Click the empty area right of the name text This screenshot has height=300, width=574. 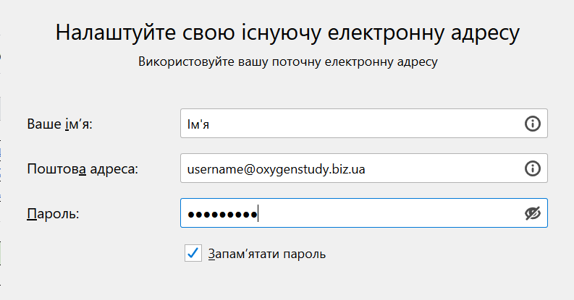(x=362, y=124)
